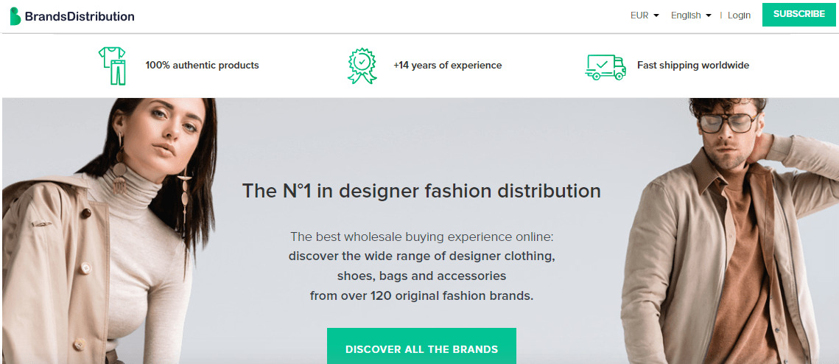This screenshot has width=839, height=364.
Task: Click the man with glasses photo
Action: pyautogui.click(x=730, y=231)
